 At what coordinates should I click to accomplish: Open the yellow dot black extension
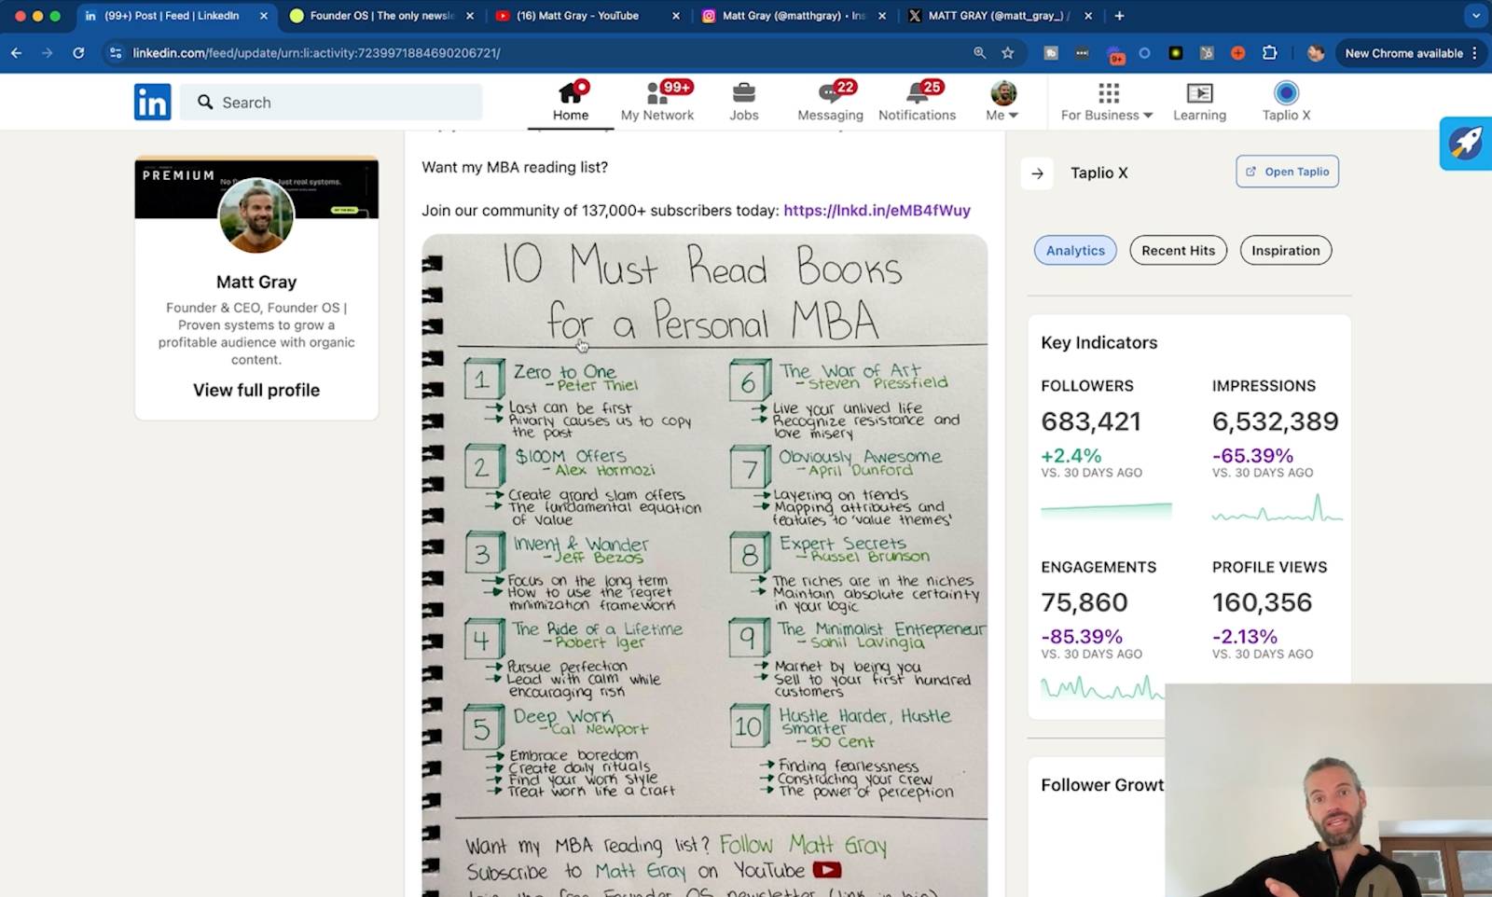1176,53
